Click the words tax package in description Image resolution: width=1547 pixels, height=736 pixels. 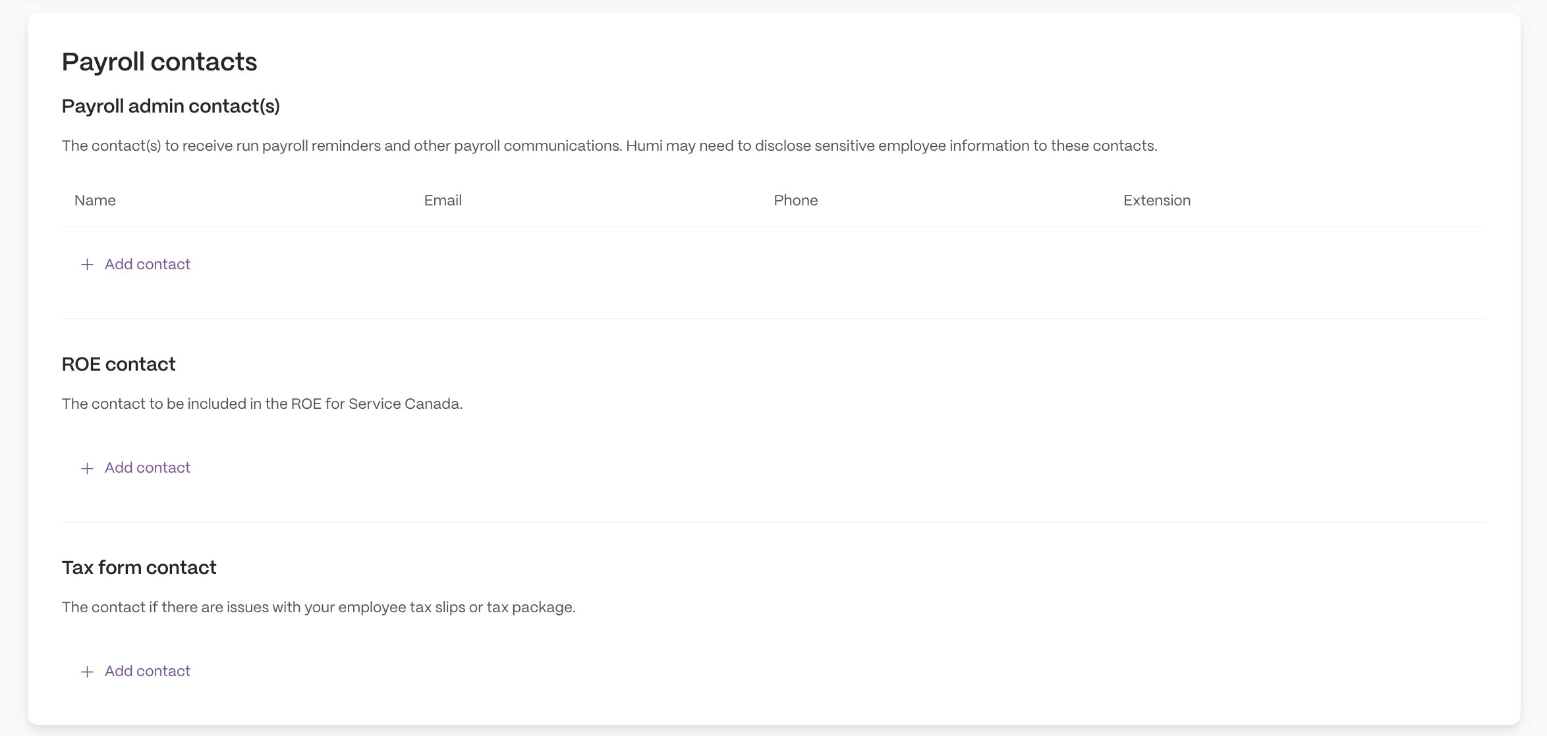click(530, 607)
